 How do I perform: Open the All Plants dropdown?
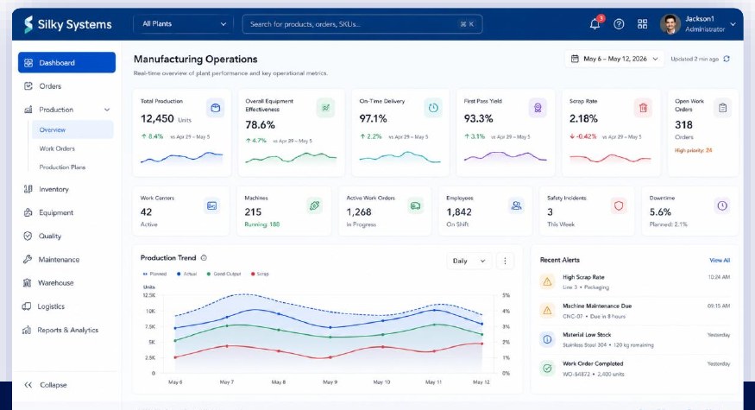pos(184,24)
